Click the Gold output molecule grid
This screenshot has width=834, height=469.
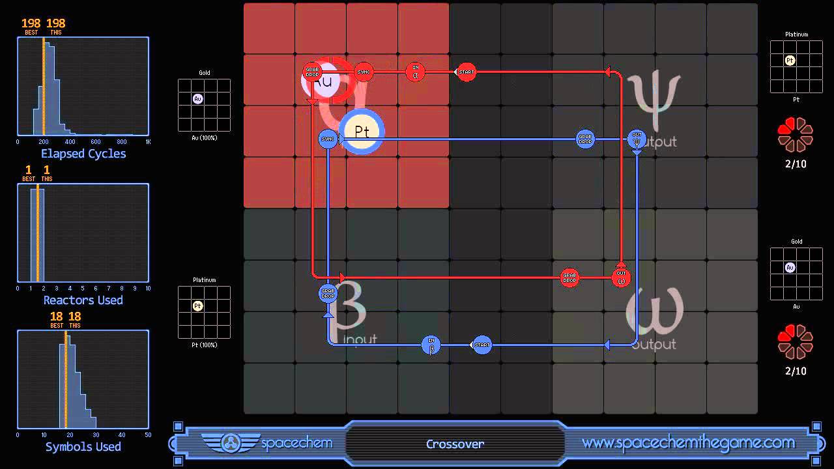pyautogui.click(x=796, y=274)
